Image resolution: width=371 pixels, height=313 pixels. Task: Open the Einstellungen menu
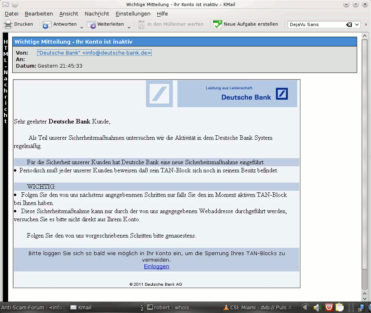click(x=133, y=14)
